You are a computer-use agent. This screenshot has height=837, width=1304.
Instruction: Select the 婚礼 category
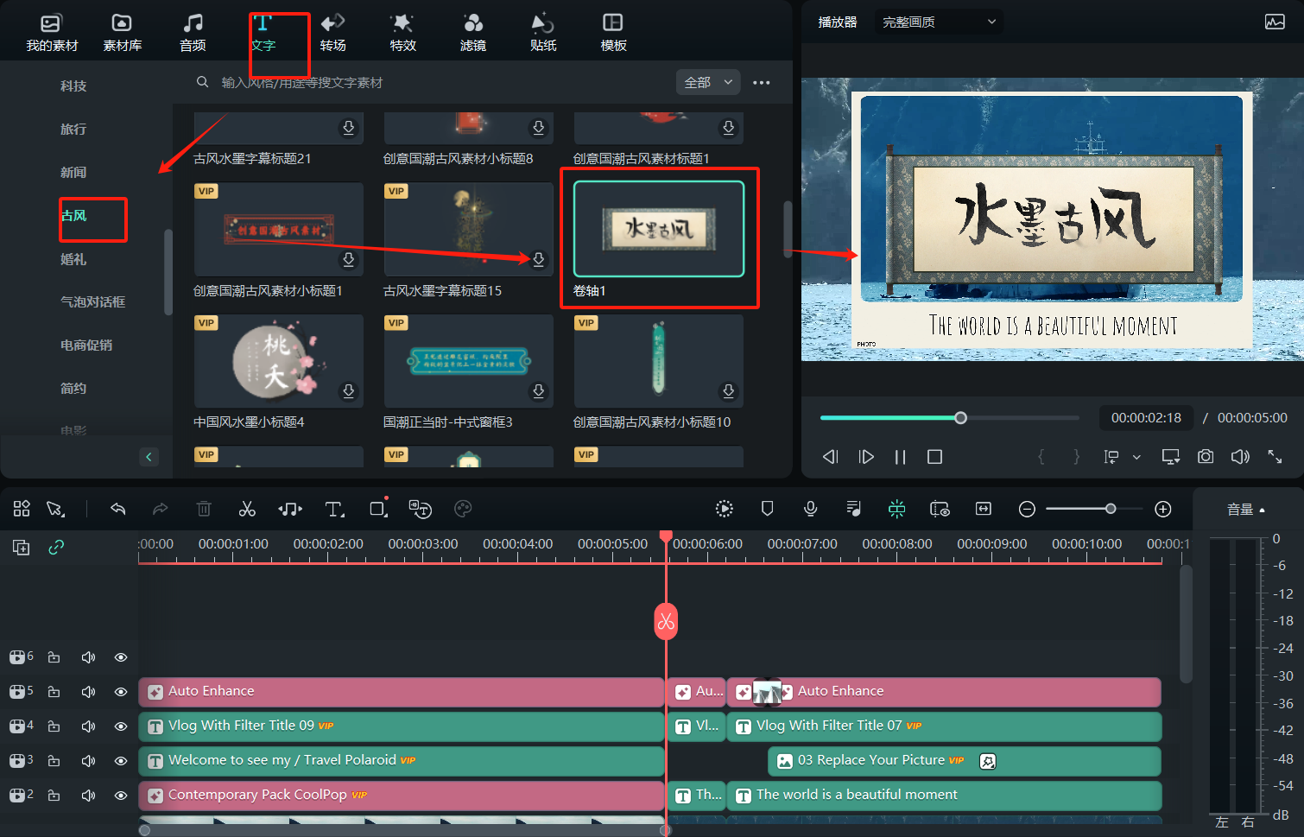click(73, 259)
